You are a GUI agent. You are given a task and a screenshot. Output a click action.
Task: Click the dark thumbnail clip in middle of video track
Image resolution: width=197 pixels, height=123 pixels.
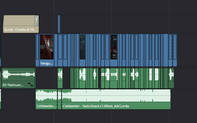82,47
